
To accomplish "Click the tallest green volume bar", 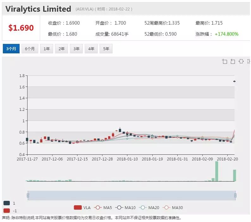I will [x=217, y=171].
